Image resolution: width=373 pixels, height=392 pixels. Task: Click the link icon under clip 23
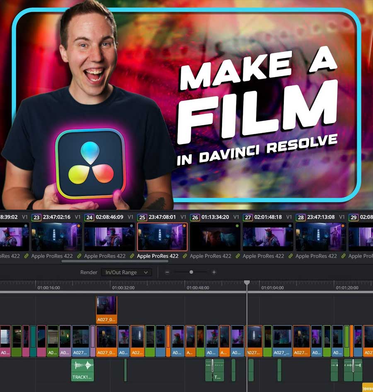[79, 256]
